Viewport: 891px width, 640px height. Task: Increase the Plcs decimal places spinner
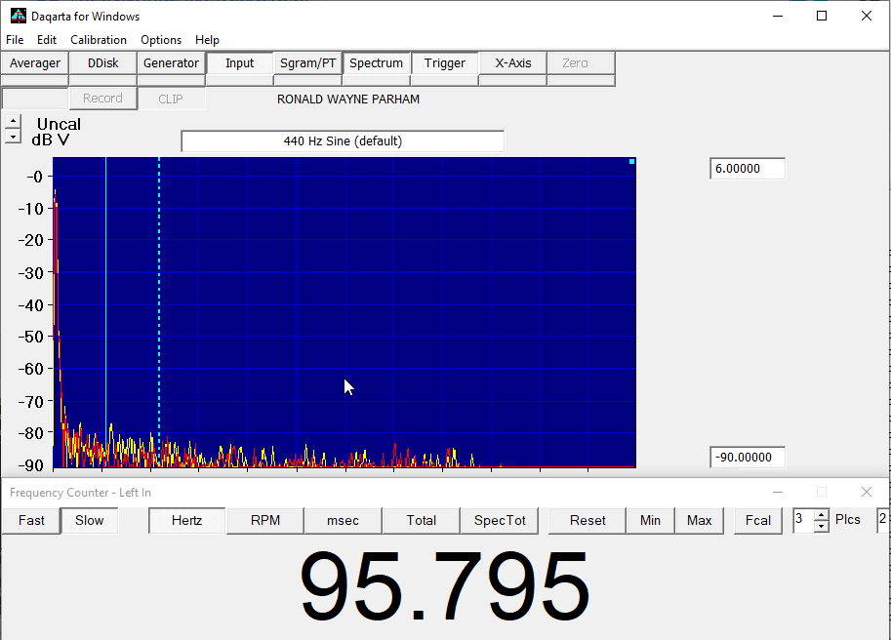coord(821,515)
